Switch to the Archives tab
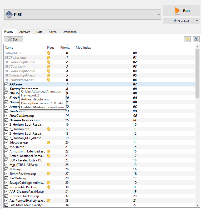 25,32
